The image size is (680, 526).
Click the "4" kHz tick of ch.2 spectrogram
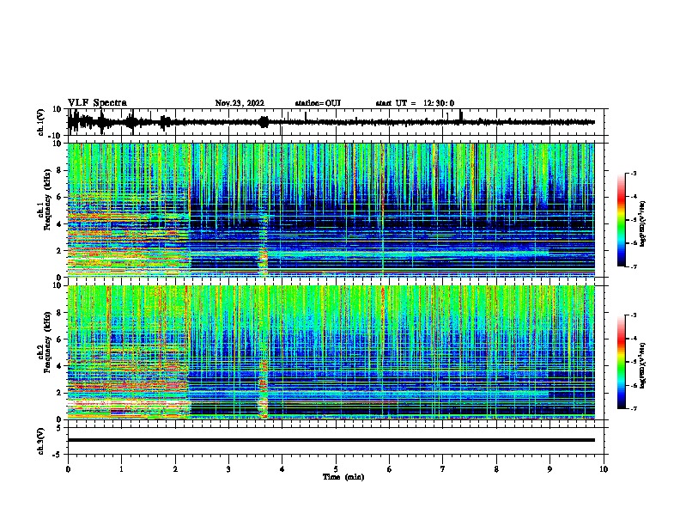(59, 366)
